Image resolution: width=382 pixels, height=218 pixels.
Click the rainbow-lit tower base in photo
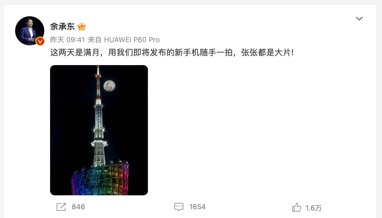100,178
